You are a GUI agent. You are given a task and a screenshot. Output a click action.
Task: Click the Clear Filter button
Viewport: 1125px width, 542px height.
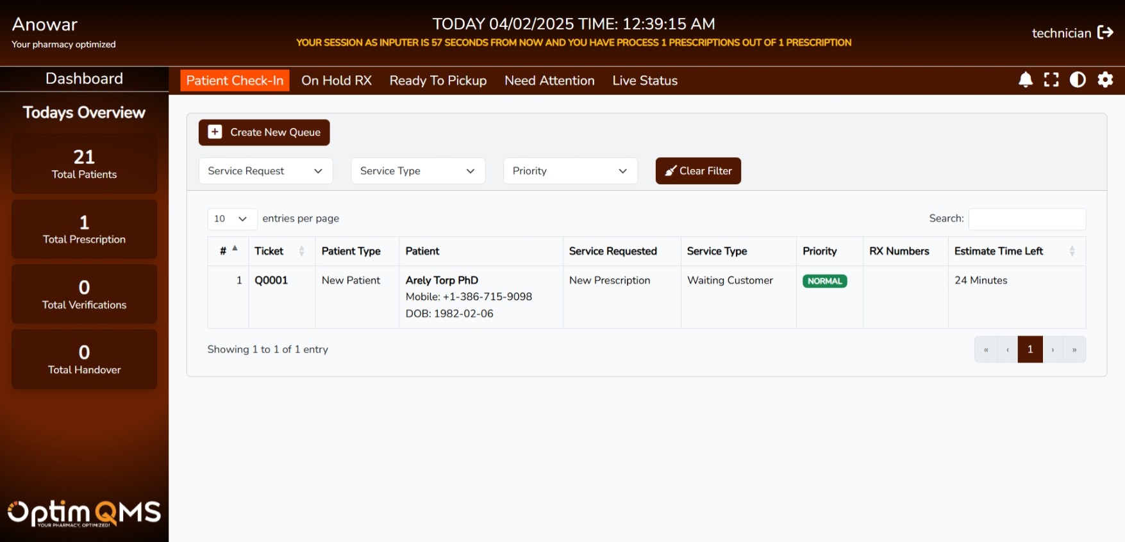(x=698, y=171)
